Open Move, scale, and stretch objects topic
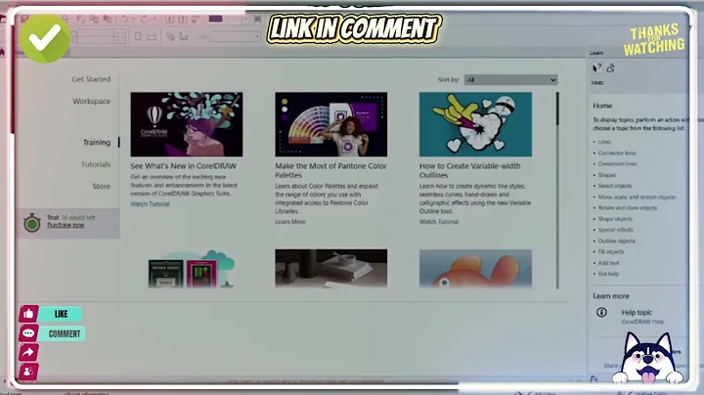Screen dimensions: 704x395 637,197
